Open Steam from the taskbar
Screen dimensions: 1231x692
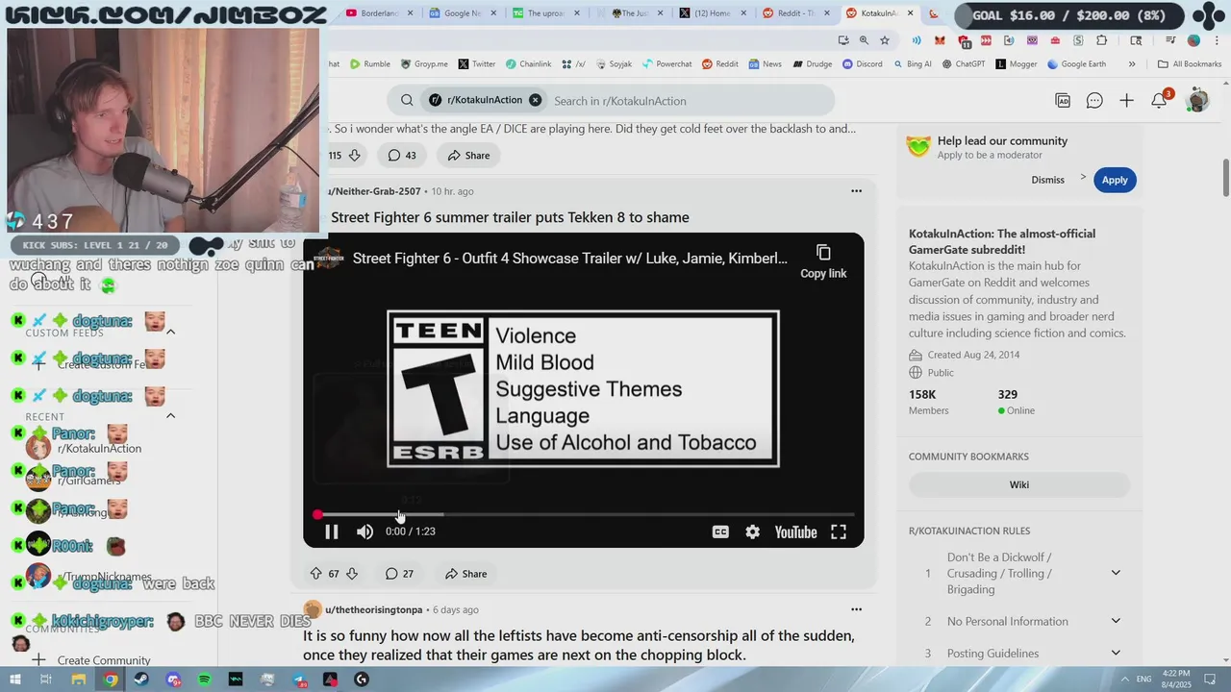point(141,680)
